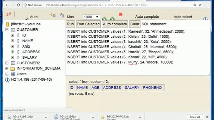Image resolution: width=214 pixels, height=120 pixels.
Task: Select the CUSTOMER table name in tree
Action: pos(27,30)
